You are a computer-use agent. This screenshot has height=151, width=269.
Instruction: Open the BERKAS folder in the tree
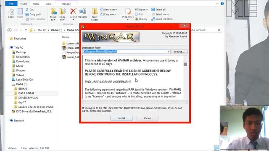[x=21, y=89]
